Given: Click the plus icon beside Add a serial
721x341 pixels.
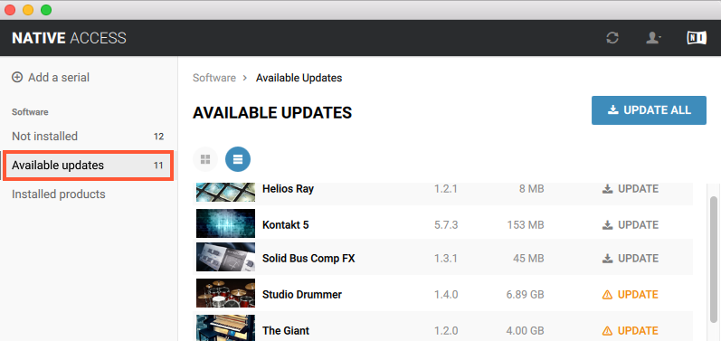Looking at the screenshot, I should pyautogui.click(x=17, y=77).
